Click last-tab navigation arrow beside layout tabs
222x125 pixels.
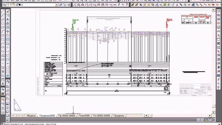click(22, 116)
